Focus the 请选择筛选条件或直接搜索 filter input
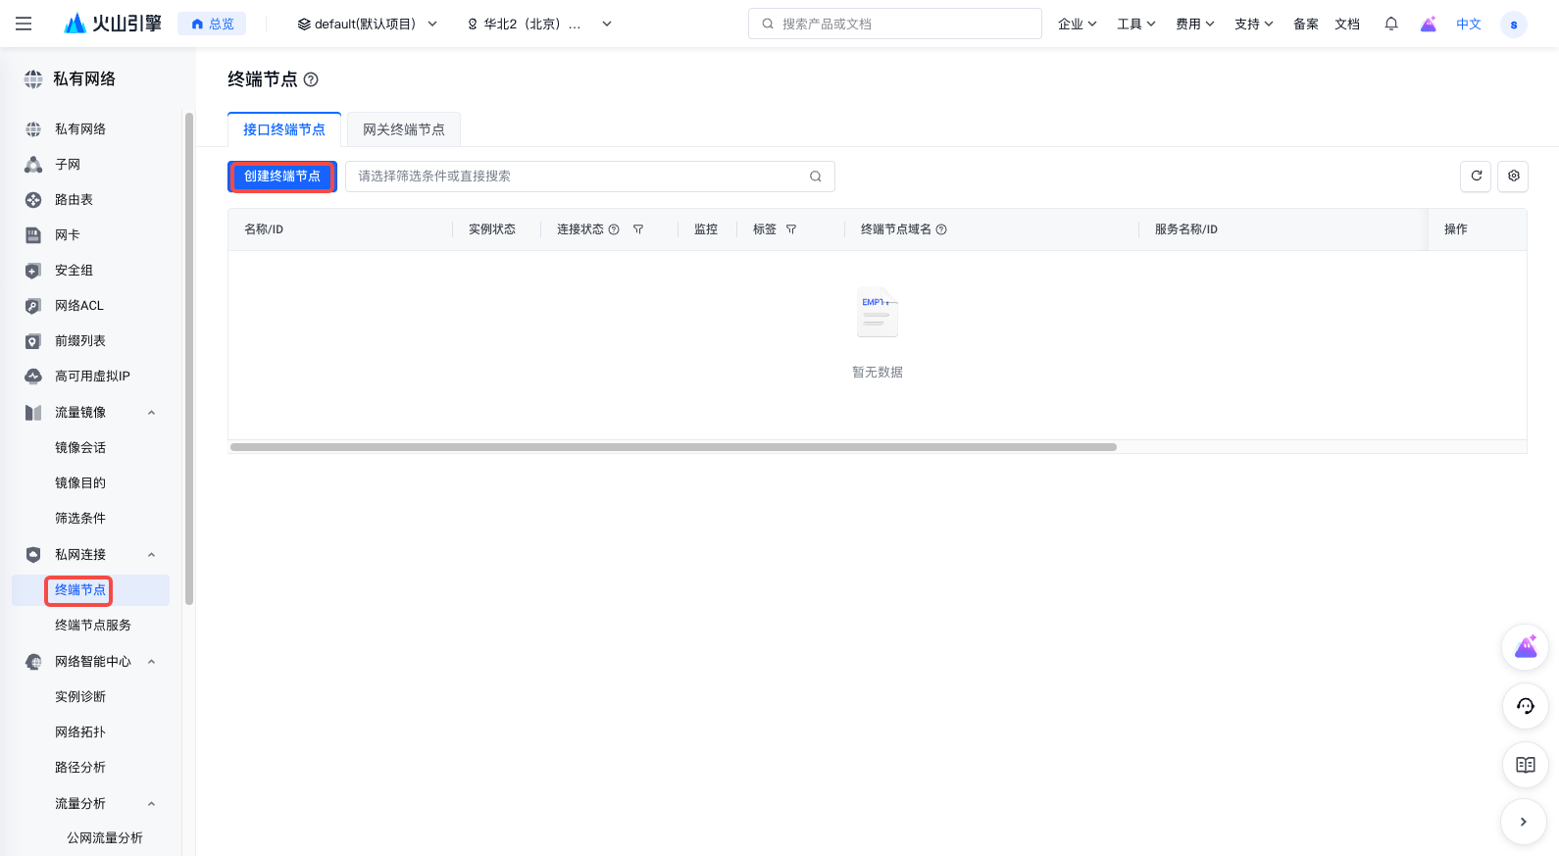1559x856 pixels. point(590,176)
